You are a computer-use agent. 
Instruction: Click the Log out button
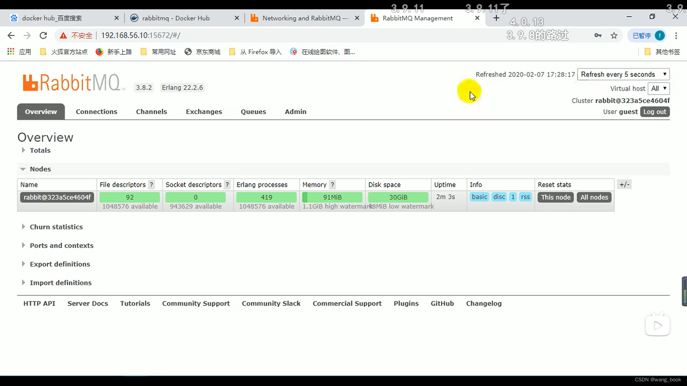655,112
